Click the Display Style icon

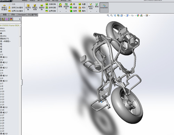pos(127,15)
